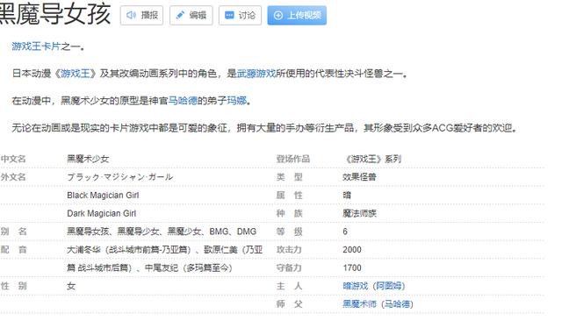Screen dimensions: 562x335
Task: Click the 属性 field label
Action: click(289, 195)
